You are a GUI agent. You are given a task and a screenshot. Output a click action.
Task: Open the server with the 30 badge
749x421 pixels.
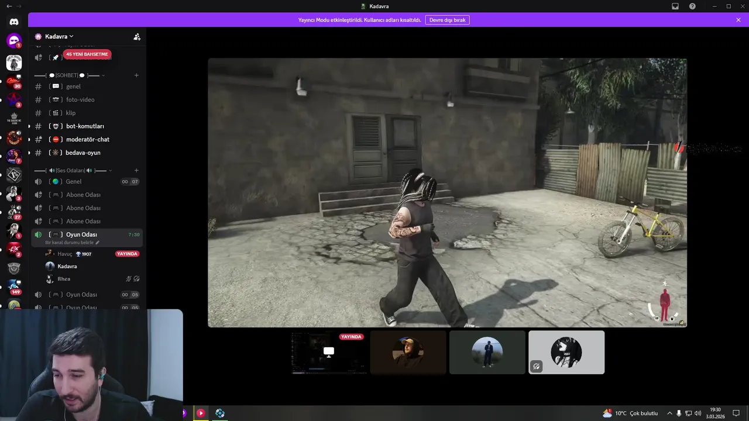coord(14,81)
